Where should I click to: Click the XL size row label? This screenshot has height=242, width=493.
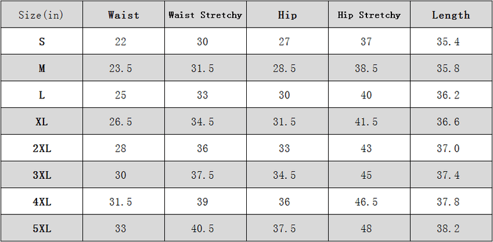pos(42,121)
